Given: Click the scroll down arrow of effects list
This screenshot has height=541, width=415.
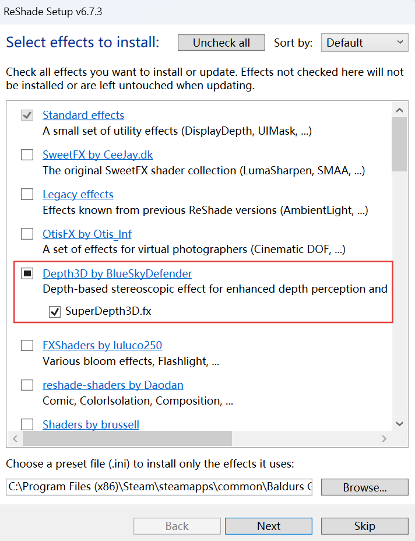Looking at the screenshot, I should 399,424.
